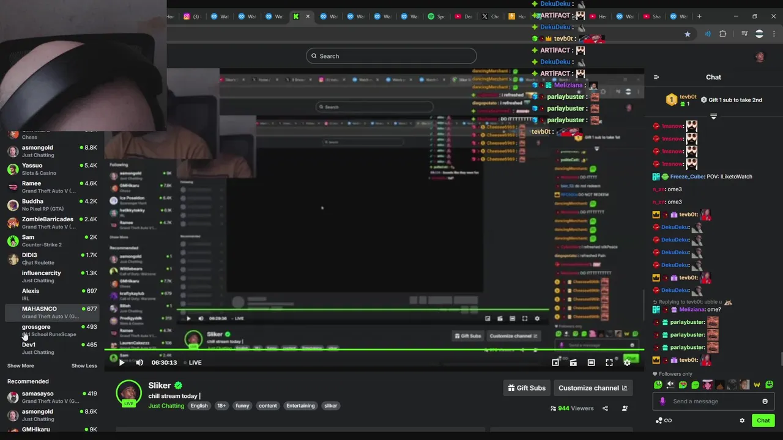This screenshot has height=440, width=783.
Task: Collapse the chat panel arrow icon
Action: click(x=656, y=77)
